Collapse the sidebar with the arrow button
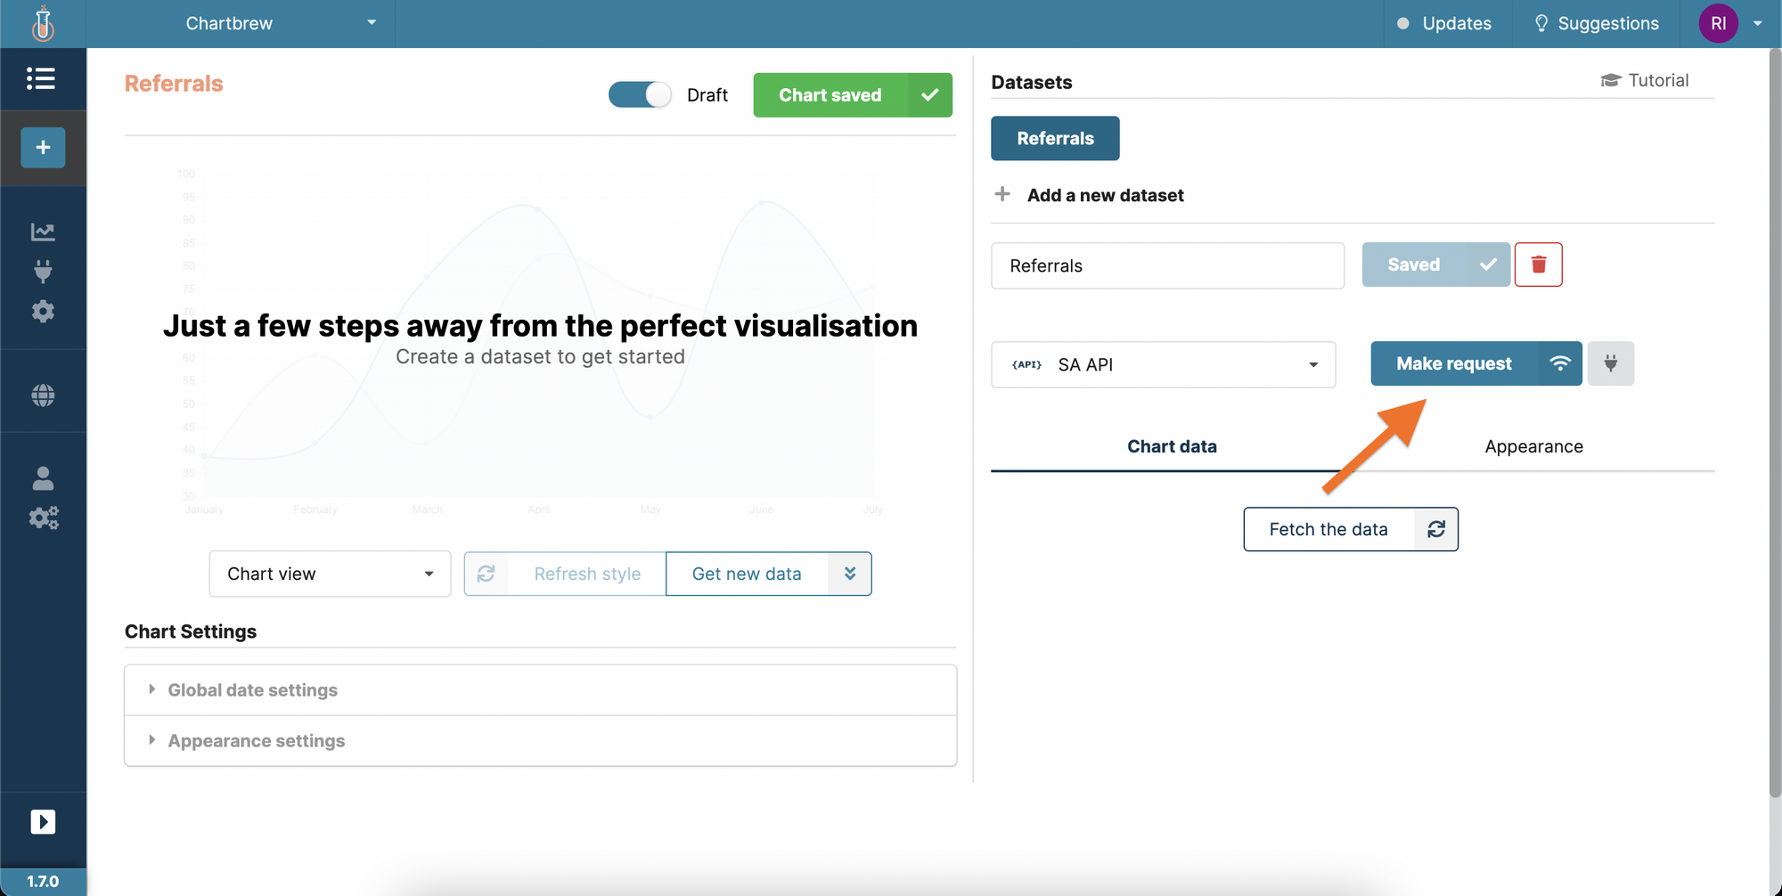 tap(43, 821)
